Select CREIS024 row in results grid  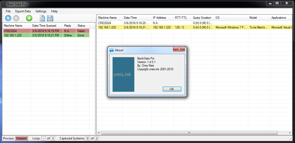tap(194, 23)
